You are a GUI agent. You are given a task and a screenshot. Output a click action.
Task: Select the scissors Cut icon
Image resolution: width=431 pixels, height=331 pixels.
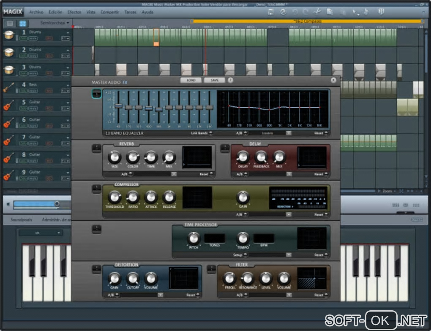coord(317,11)
